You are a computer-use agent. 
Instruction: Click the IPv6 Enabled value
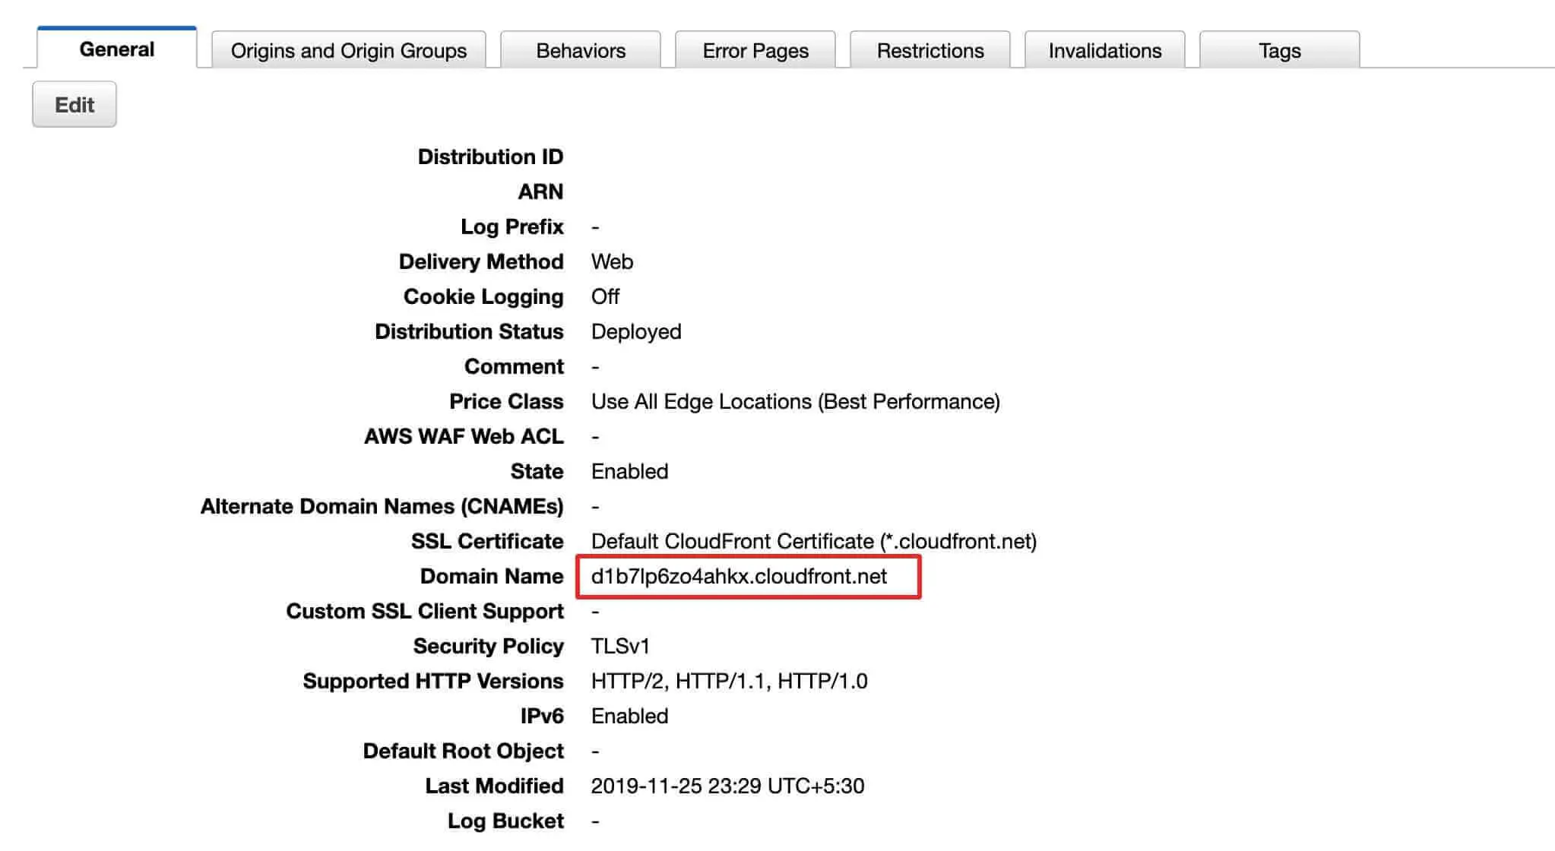tap(629, 717)
